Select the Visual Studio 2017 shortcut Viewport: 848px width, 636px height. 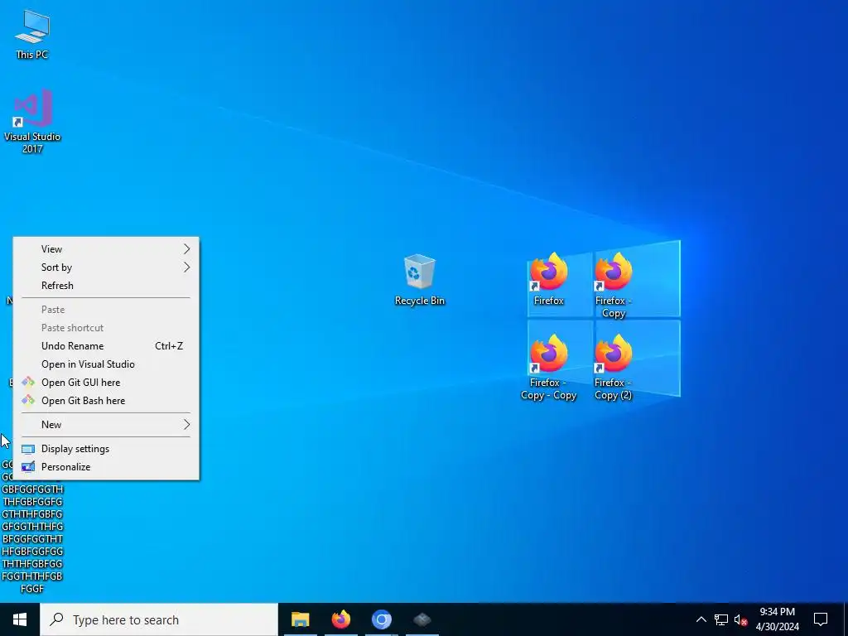pyautogui.click(x=32, y=121)
